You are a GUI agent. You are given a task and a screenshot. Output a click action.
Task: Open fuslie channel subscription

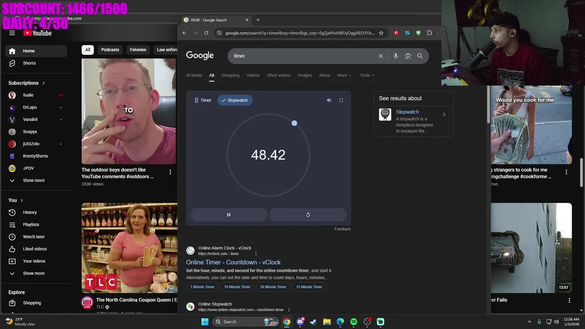(36, 95)
